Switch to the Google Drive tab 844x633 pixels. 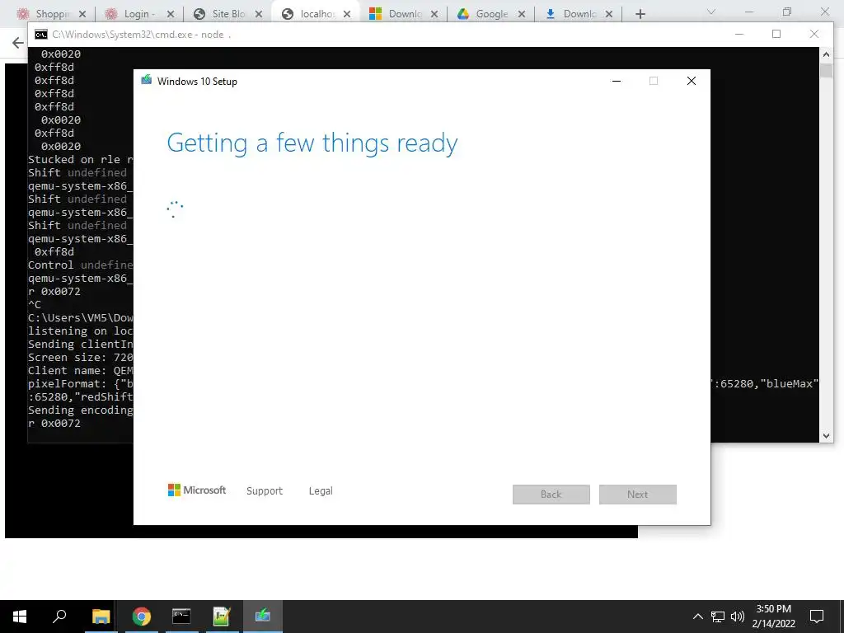pos(491,14)
